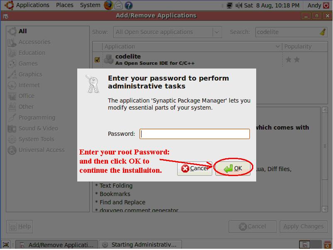Click the trash icon in bottom panel

click(x=327, y=245)
